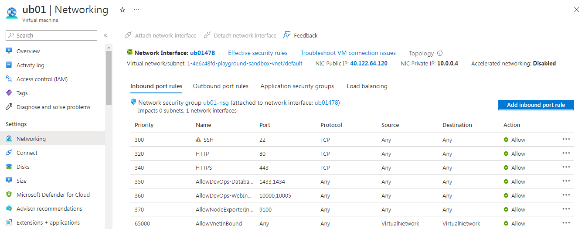Click the Access control (IAM) icon

click(9, 79)
